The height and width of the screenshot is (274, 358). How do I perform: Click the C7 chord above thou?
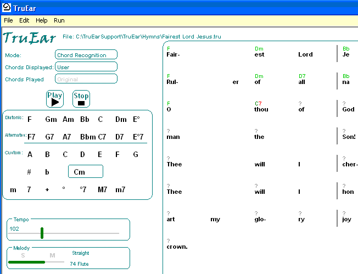point(258,103)
